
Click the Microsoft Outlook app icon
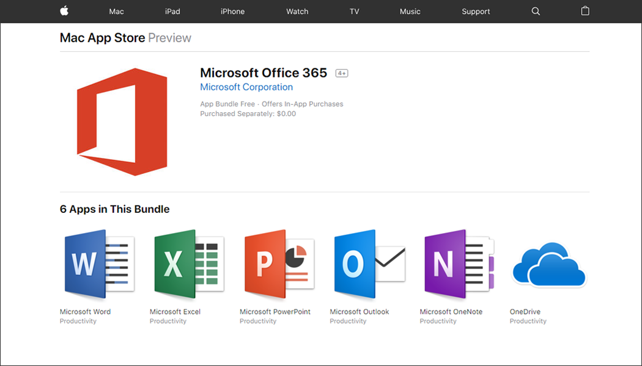370,264
